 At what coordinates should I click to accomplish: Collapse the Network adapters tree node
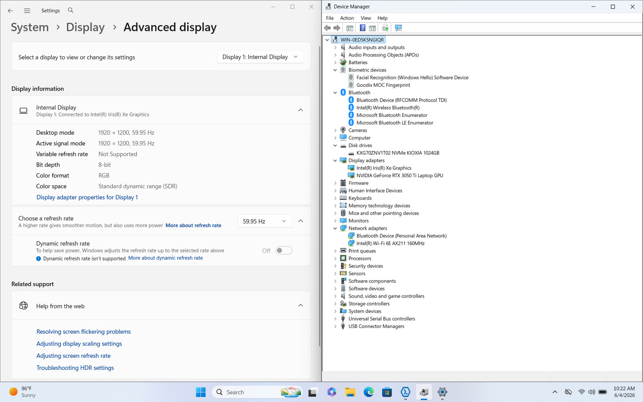point(335,228)
